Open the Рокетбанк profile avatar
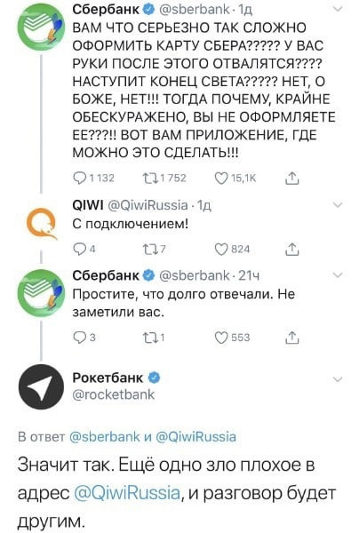This screenshot has height=533, width=359. [41, 386]
